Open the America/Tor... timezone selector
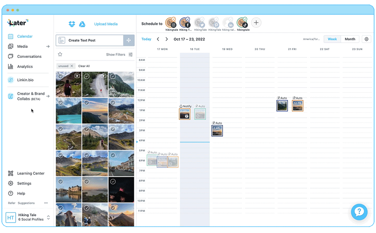This screenshot has height=233, width=376. click(x=311, y=39)
